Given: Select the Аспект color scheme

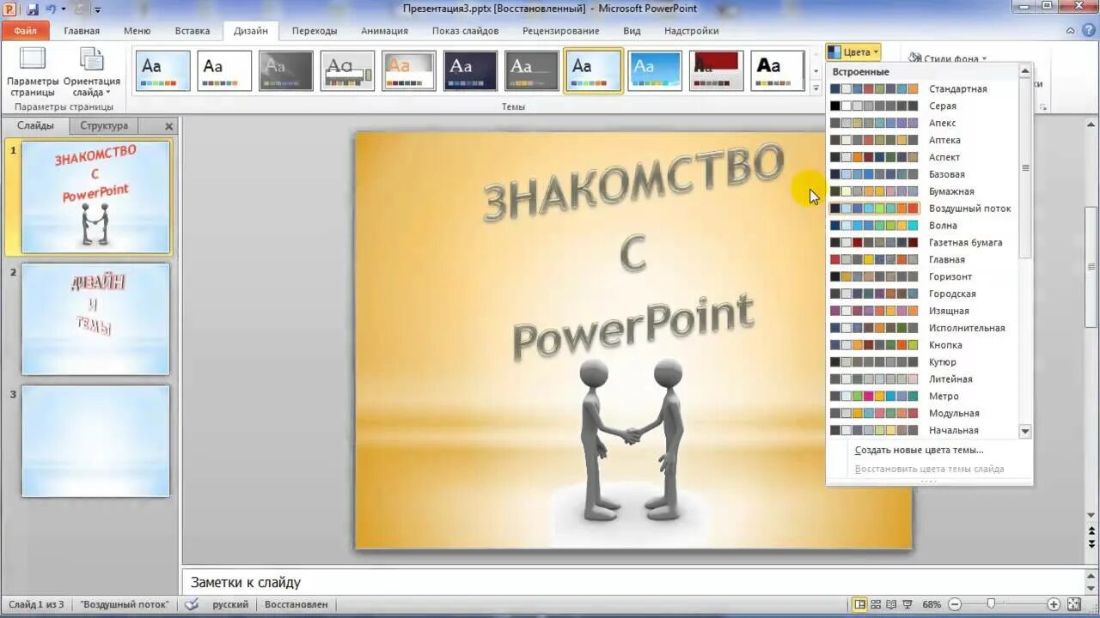Looking at the screenshot, I should click(925, 157).
